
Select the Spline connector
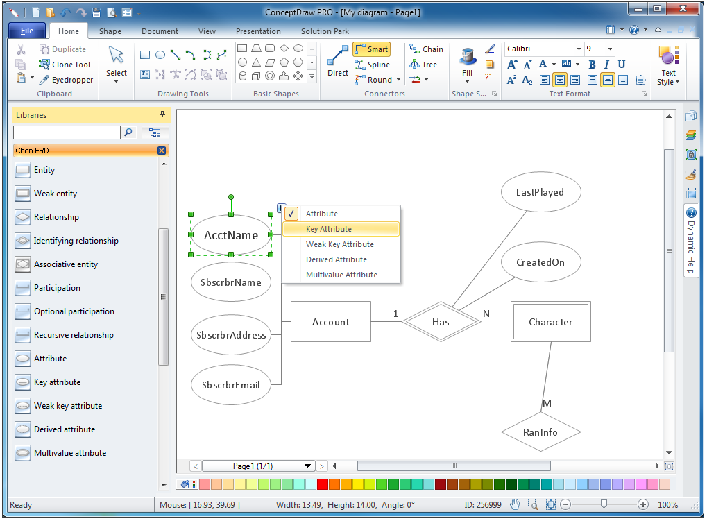coord(372,65)
